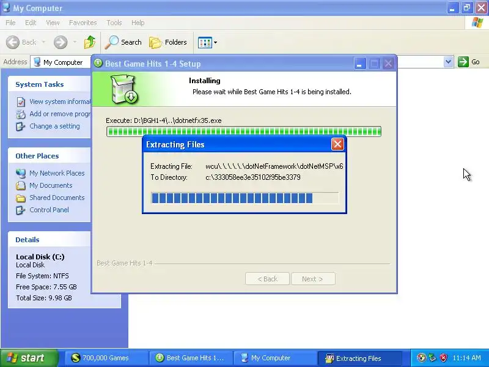Click the Add or remove programs icon
Viewport: 489px width, 367px height.
click(21, 114)
